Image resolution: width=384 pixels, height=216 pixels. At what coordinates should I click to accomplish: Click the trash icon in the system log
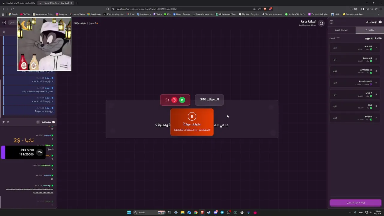4,31
